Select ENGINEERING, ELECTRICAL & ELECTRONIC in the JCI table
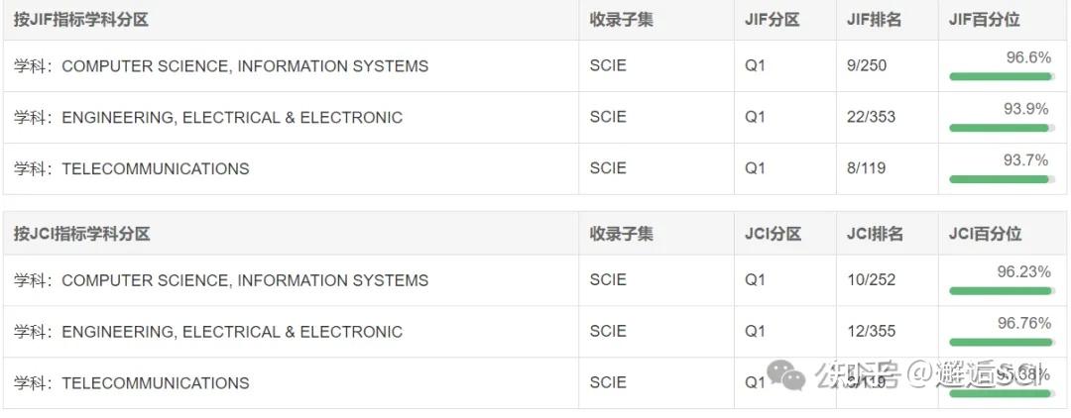1071x418 pixels. (231, 332)
